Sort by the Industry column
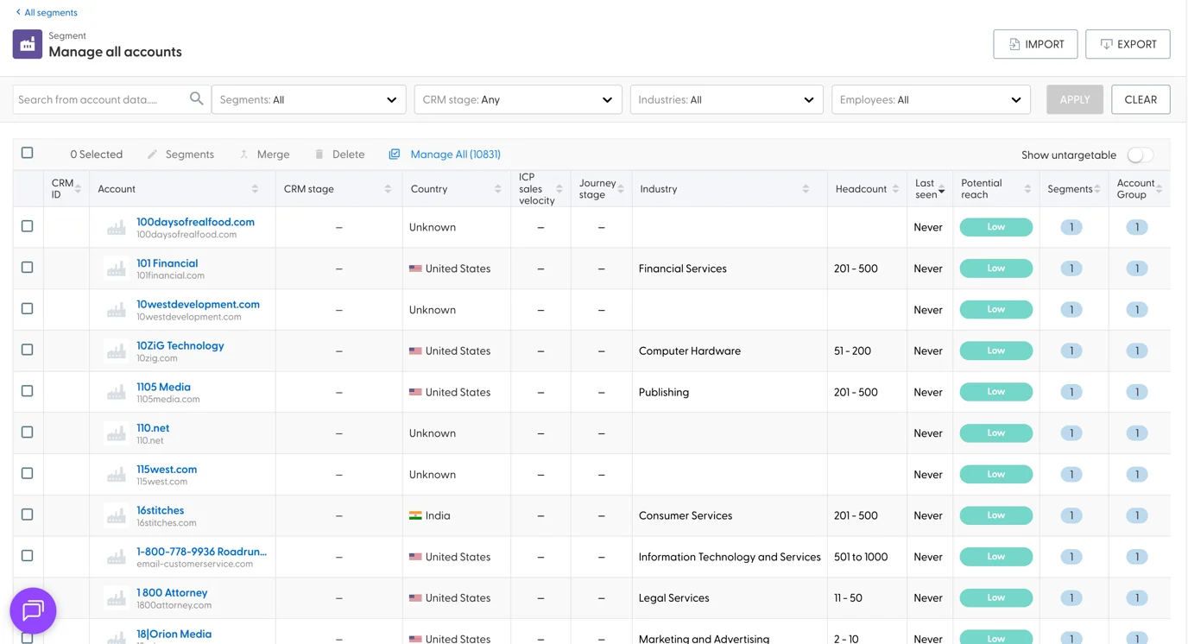 [x=806, y=189]
